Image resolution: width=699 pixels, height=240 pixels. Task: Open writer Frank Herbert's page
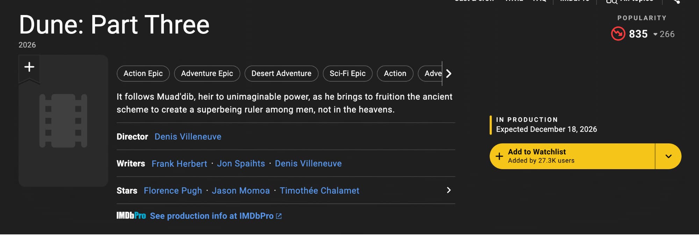179,164
